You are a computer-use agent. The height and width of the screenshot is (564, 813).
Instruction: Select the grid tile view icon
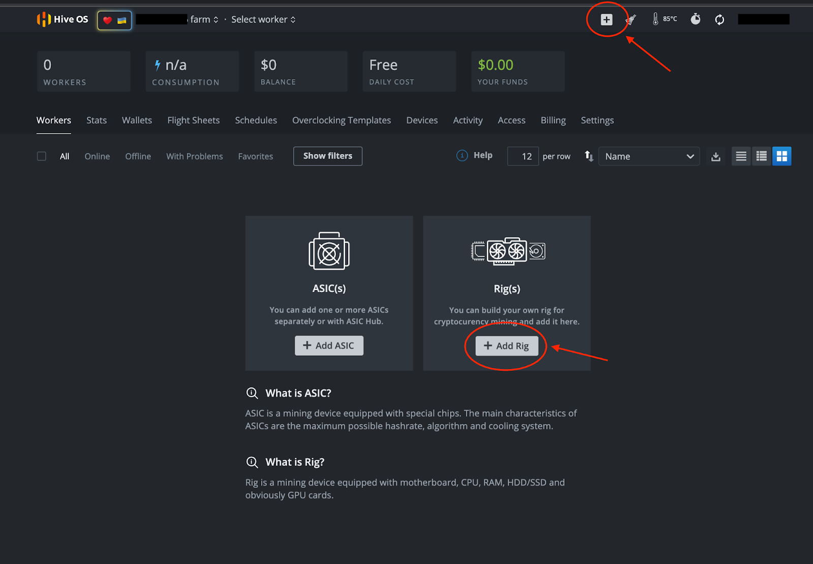(781, 156)
